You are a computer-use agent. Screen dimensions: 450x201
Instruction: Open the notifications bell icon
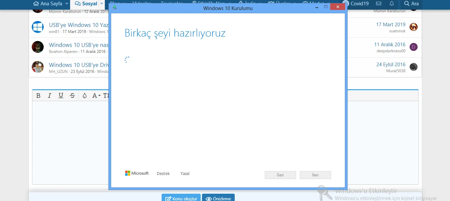click(392, 4)
